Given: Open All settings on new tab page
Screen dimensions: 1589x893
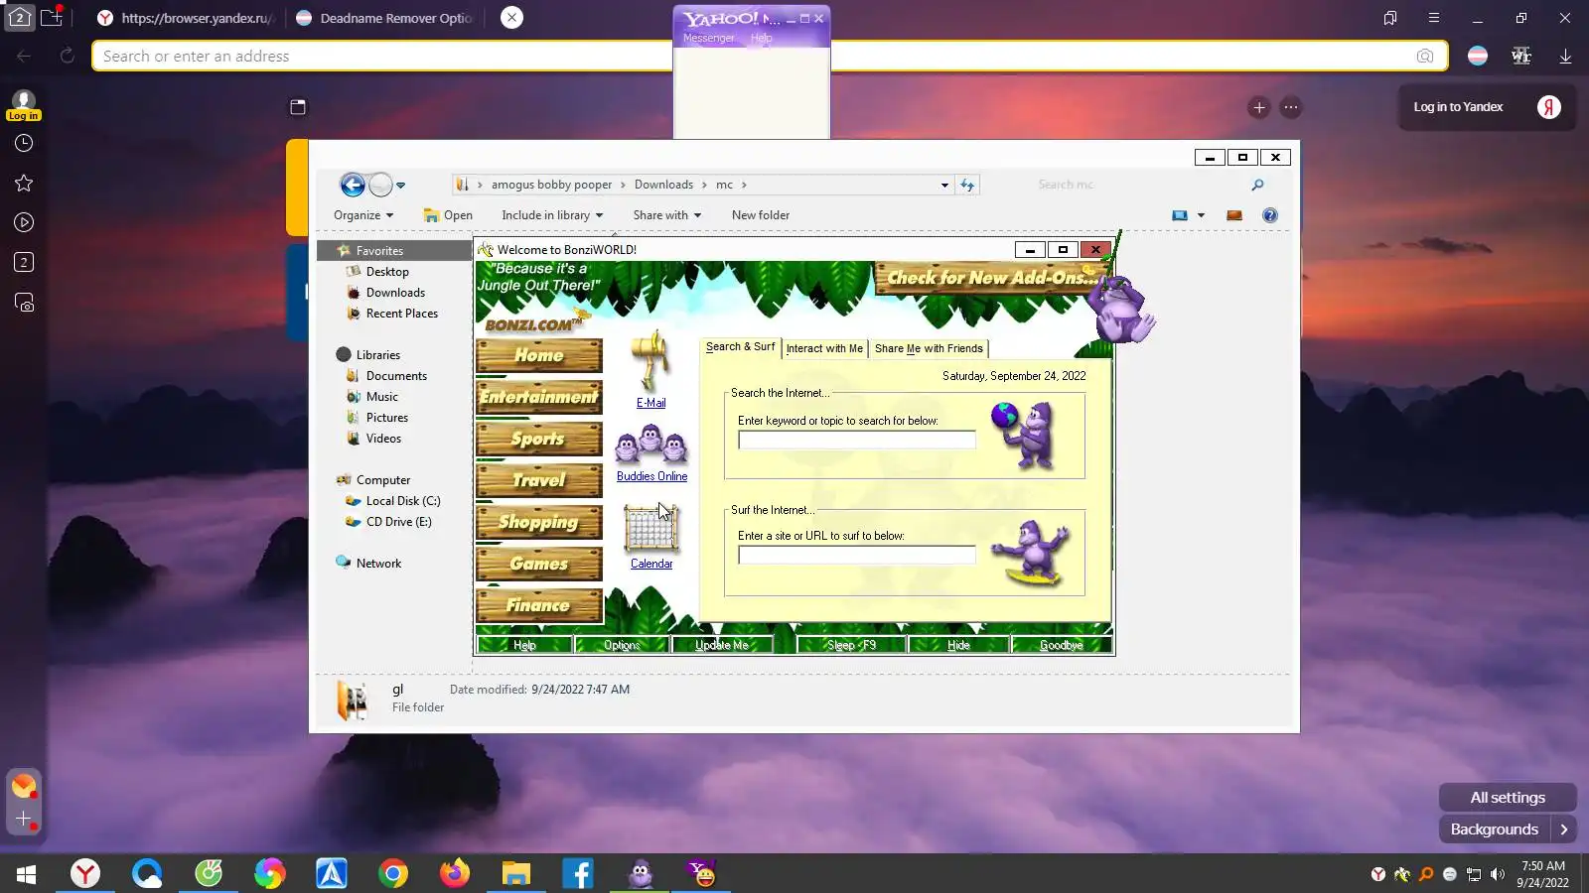Looking at the screenshot, I should coord(1508,798).
